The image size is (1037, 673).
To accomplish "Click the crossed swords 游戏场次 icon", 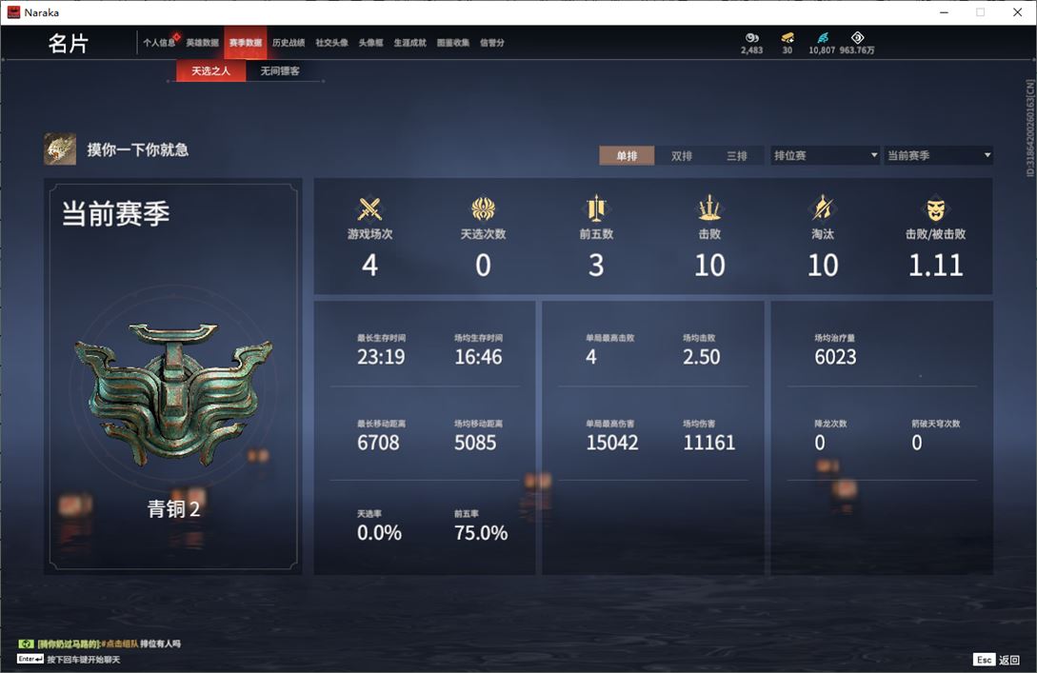I will tap(369, 208).
